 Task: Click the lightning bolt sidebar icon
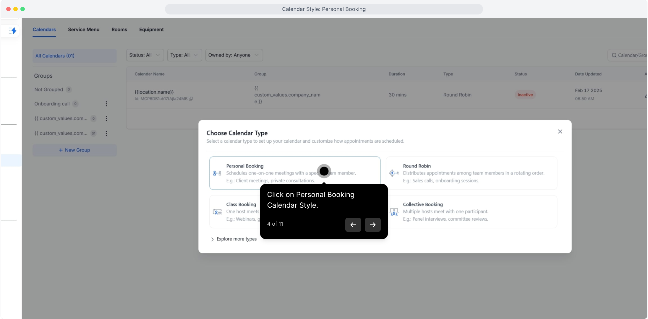(13, 30)
